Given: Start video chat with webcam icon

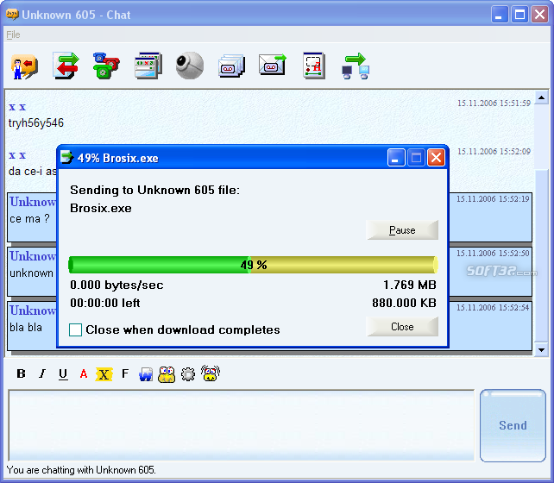Looking at the screenshot, I should click(190, 66).
